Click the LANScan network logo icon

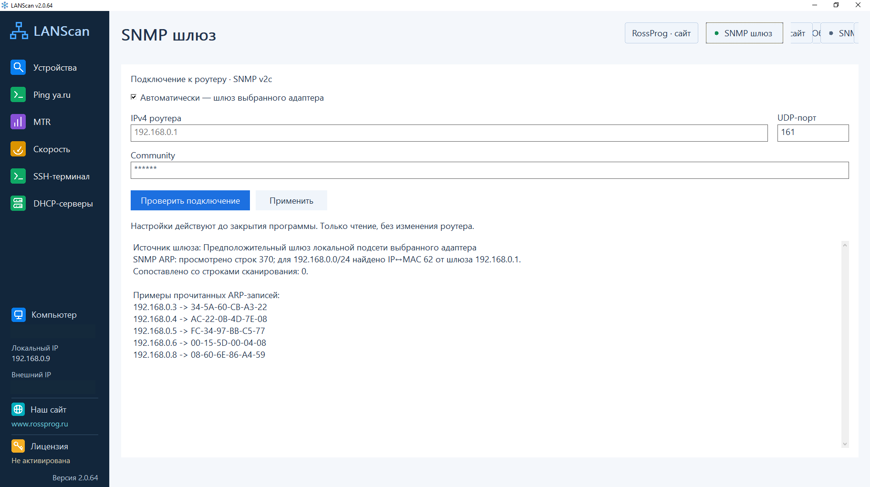[x=19, y=31]
